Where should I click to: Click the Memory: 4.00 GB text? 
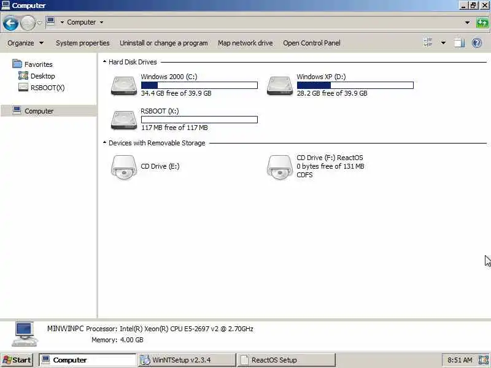coord(117,340)
